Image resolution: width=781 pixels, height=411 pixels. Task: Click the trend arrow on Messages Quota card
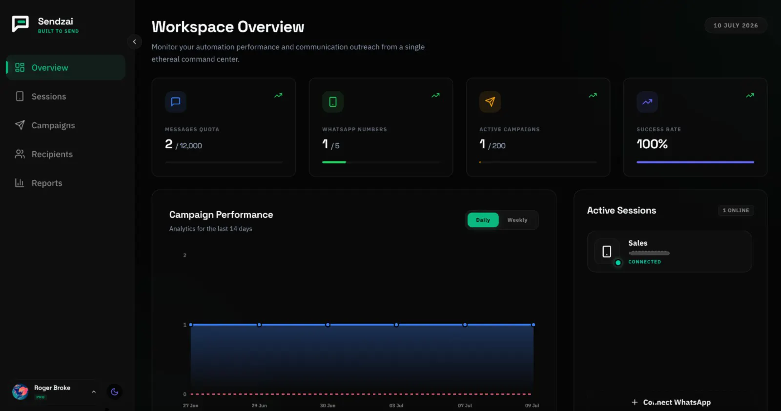pos(278,96)
